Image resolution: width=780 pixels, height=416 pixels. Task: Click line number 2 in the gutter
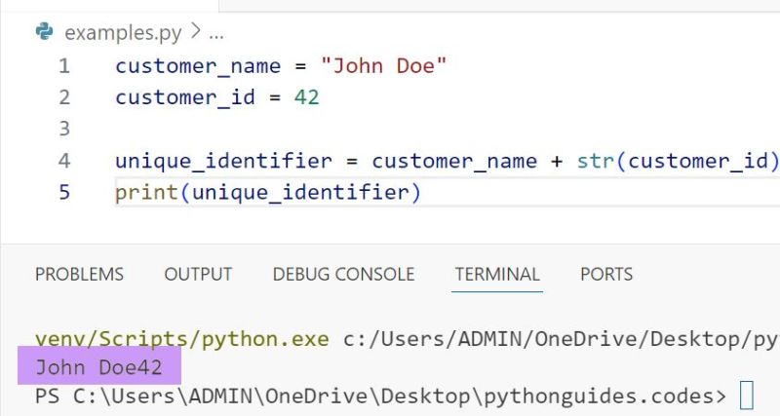point(64,96)
